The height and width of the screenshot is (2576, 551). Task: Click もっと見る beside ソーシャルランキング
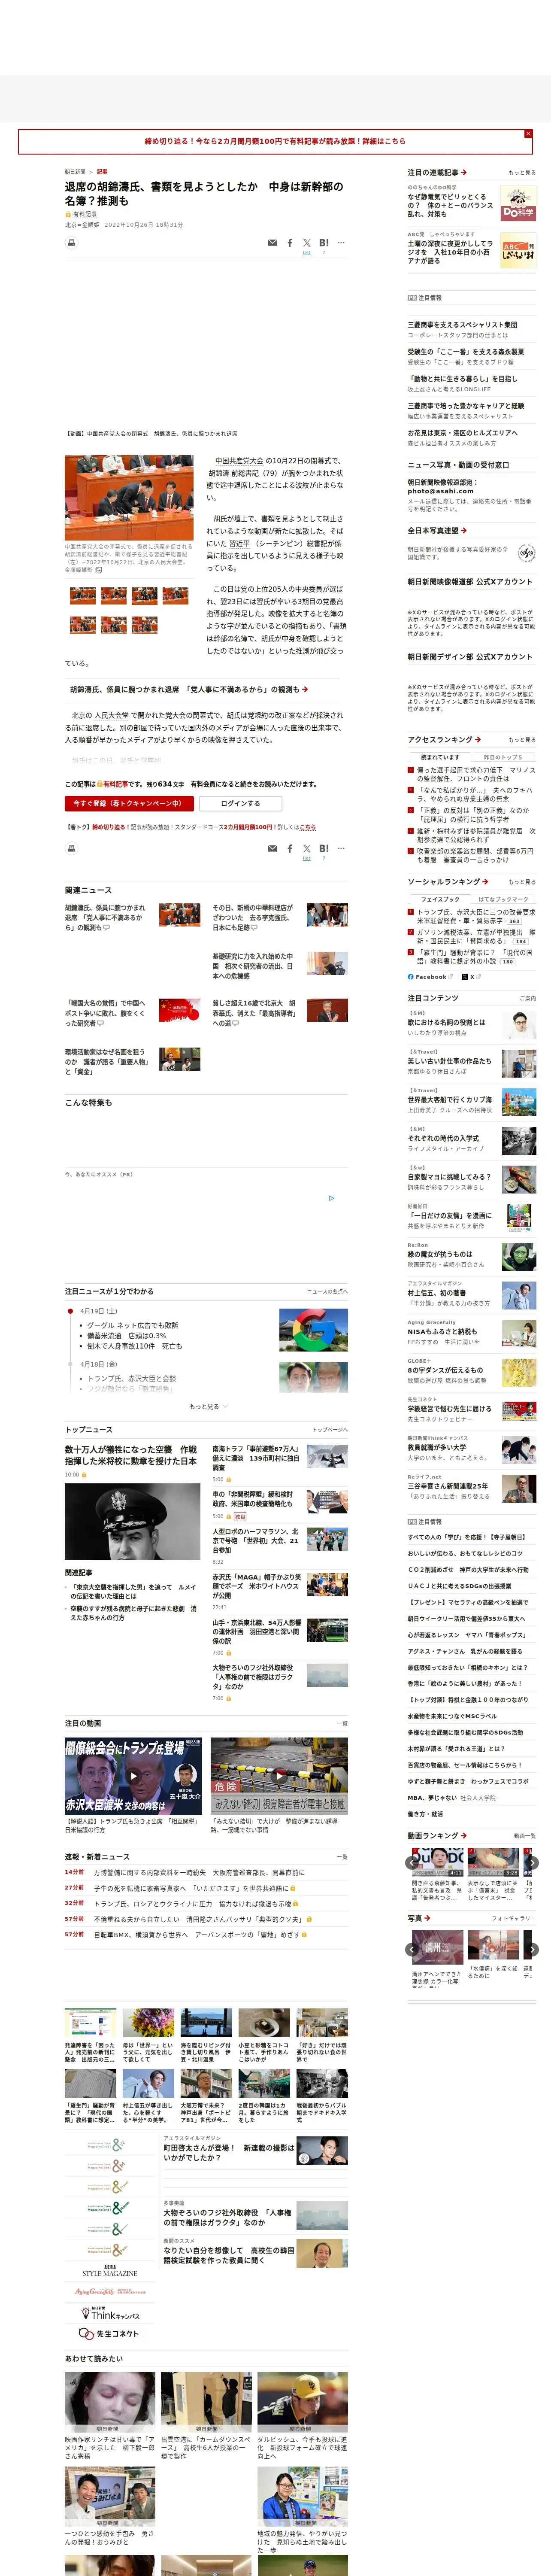(x=522, y=882)
